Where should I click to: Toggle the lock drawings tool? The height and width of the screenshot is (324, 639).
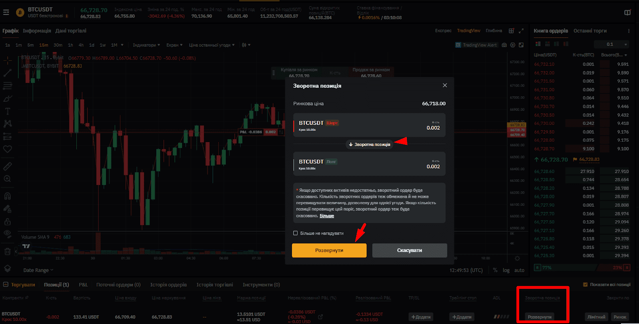point(7,221)
